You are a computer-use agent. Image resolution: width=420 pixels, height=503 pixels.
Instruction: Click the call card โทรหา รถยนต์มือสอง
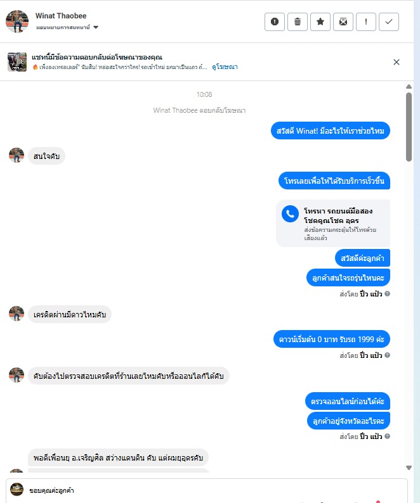[333, 223]
